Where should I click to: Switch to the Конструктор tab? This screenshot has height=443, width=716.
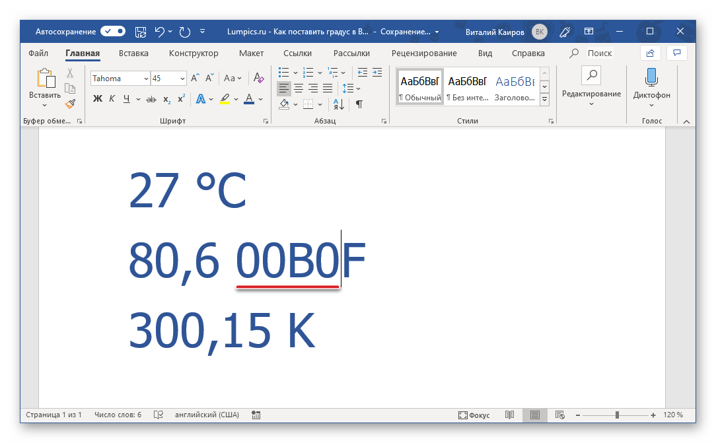[194, 53]
